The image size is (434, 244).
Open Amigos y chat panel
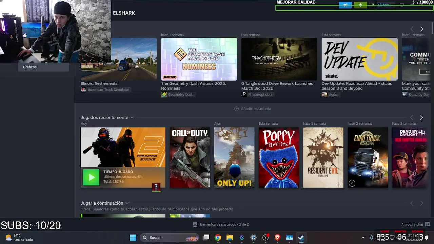pyautogui.click(x=415, y=224)
